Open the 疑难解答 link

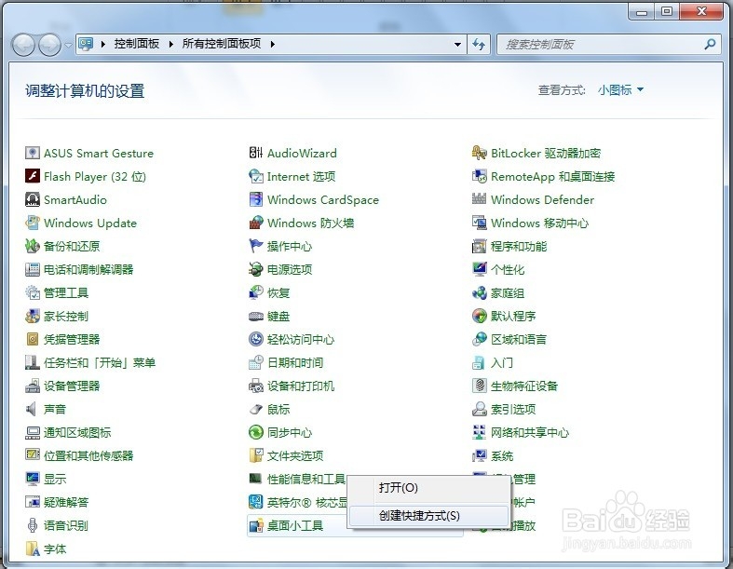[x=66, y=503]
